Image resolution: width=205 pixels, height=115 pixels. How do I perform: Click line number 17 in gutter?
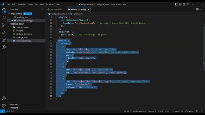[51, 41]
